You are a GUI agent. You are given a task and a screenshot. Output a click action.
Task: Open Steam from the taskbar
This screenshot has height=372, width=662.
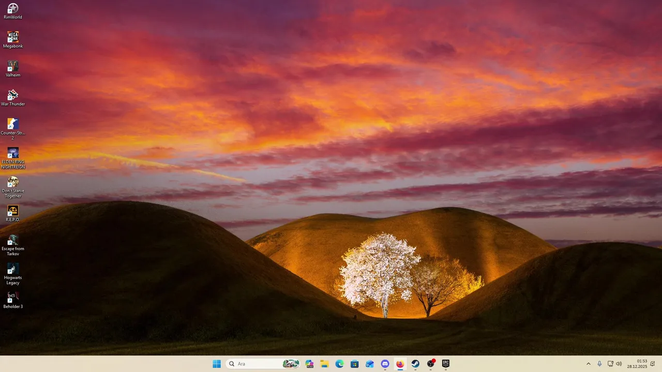click(415, 364)
